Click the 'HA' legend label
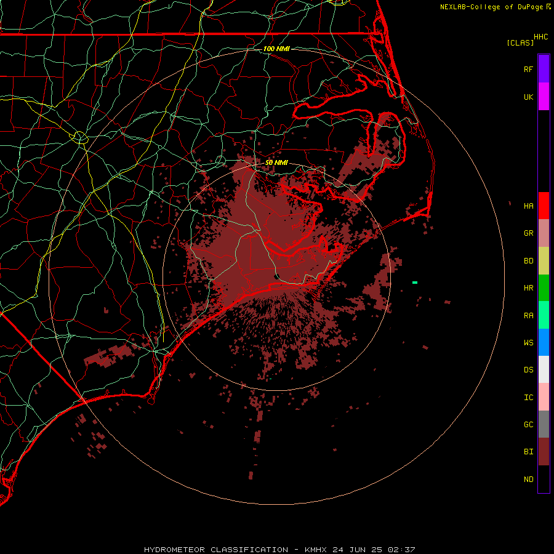 [529, 206]
